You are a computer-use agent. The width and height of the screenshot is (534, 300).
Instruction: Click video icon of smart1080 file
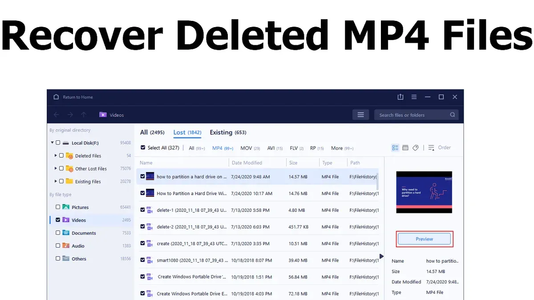[150, 260]
